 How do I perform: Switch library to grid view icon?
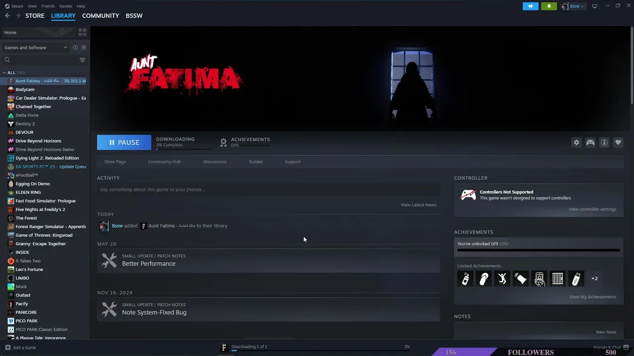[x=83, y=32]
